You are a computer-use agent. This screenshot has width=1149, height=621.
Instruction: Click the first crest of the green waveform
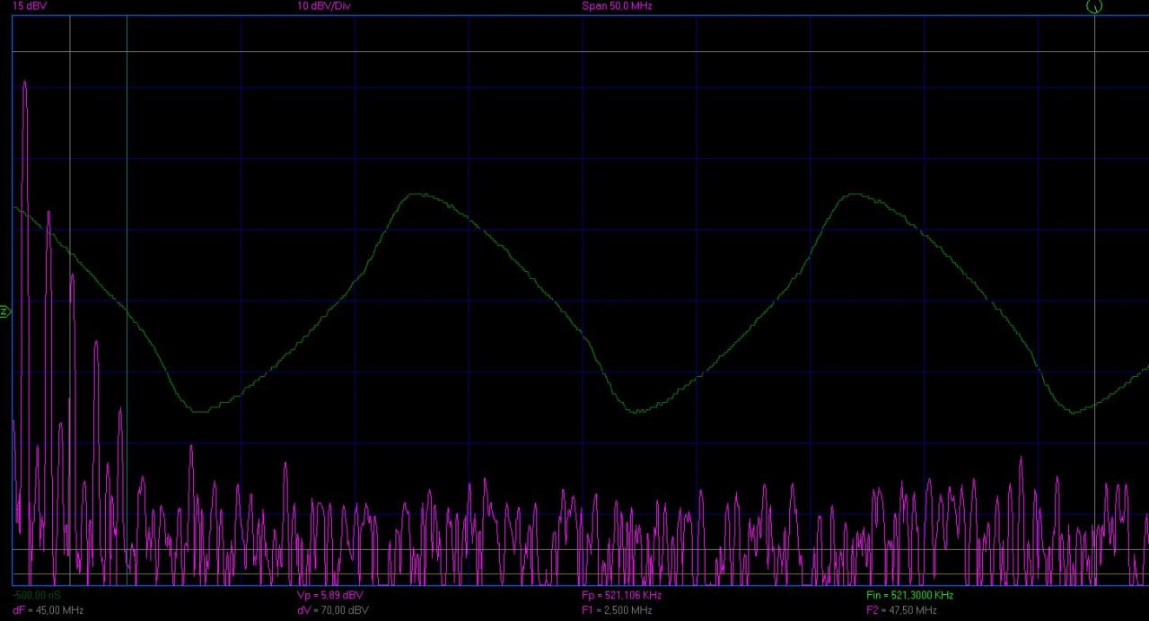pyautogui.click(x=416, y=194)
